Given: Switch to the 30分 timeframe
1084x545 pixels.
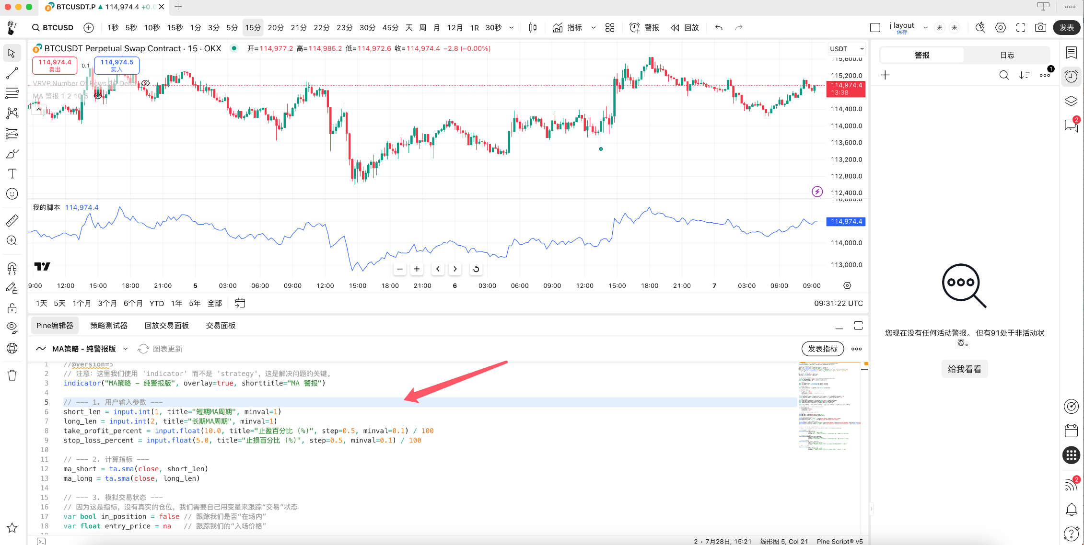Looking at the screenshot, I should pos(367,28).
